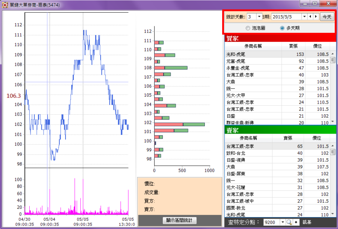
Task: Advance to next date with right arrow
Action: (316, 17)
